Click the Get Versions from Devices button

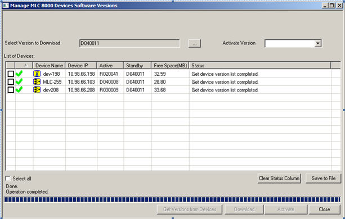(190, 209)
